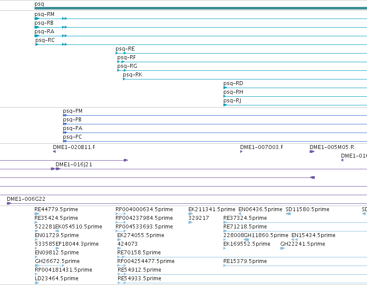Screen dimensions: 367x285
Task: Select EST GH22241.5prime
Action: [x=303, y=244]
